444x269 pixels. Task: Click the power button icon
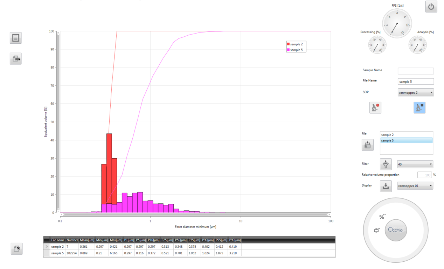[x=431, y=7]
